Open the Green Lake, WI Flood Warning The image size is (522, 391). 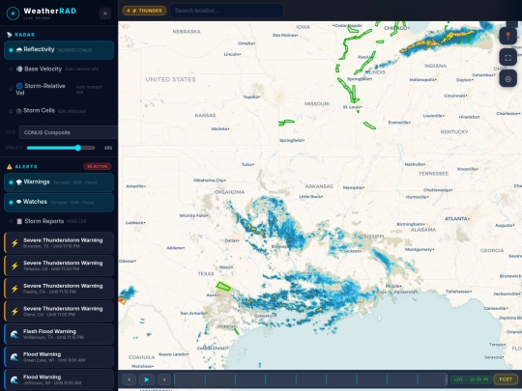coord(59,357)
